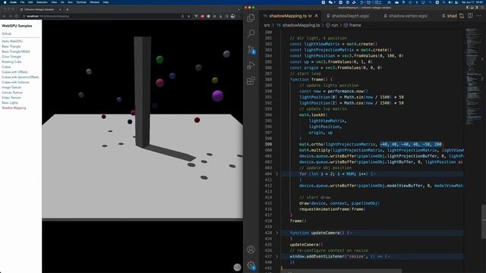Click the browser back arrow
486x273 pixels.
point(4,16)
